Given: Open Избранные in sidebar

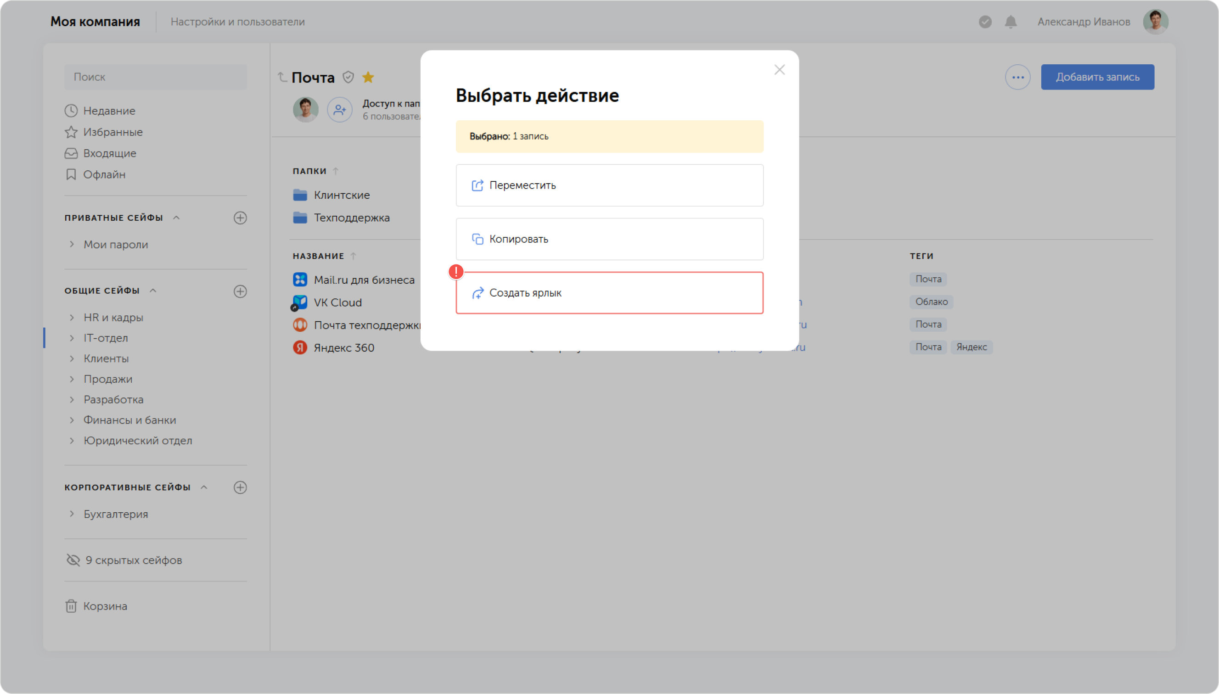Looking at the screenshot, I should [x=103, y=132].
